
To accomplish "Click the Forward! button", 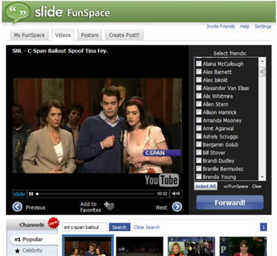I will (x=230, y=203).
